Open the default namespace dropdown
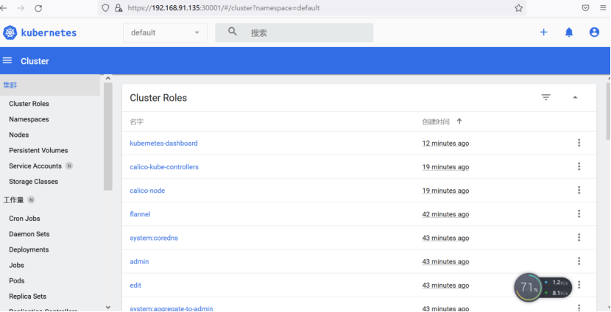 165,32
